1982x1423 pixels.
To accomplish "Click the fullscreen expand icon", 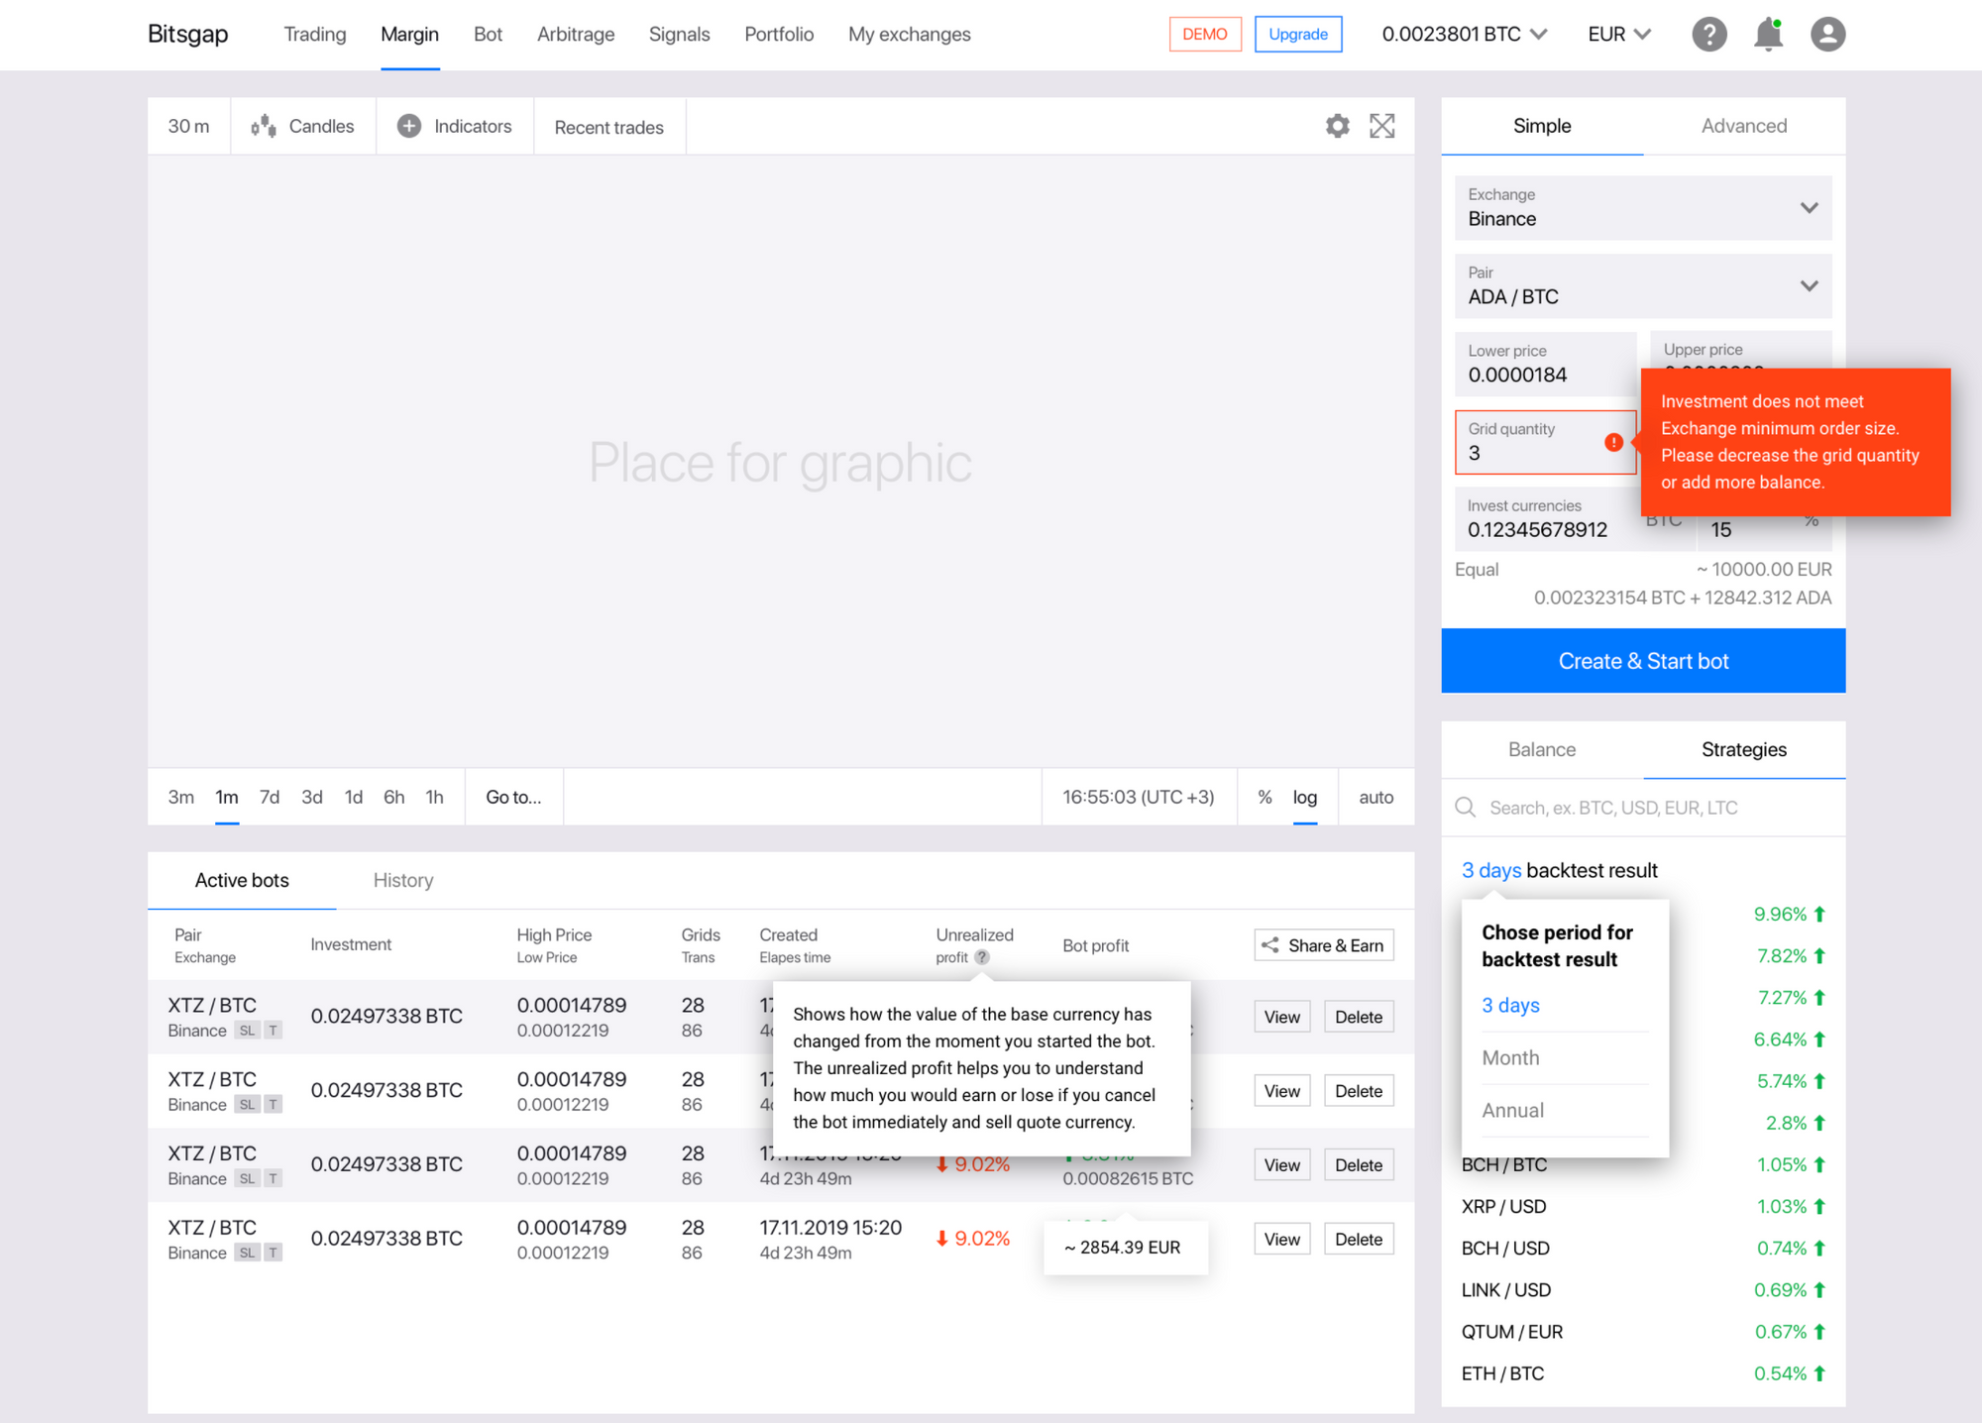I will tap(1381, 123).
